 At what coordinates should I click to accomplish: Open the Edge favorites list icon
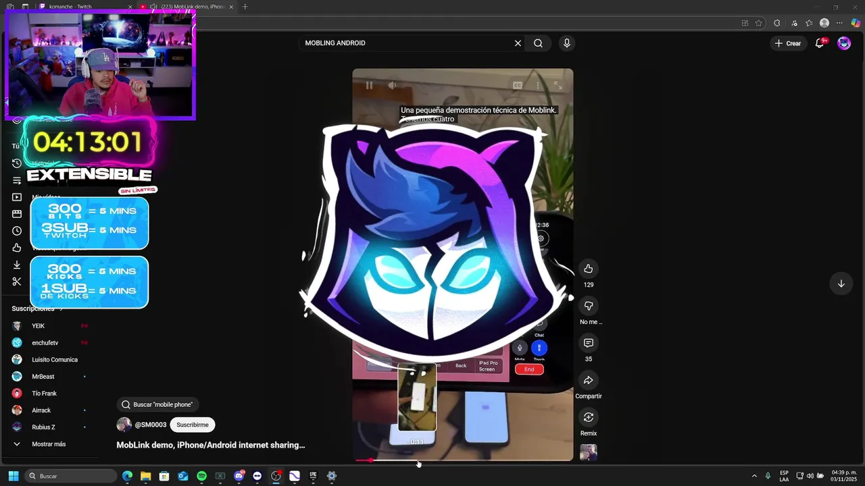pos(809,23)
